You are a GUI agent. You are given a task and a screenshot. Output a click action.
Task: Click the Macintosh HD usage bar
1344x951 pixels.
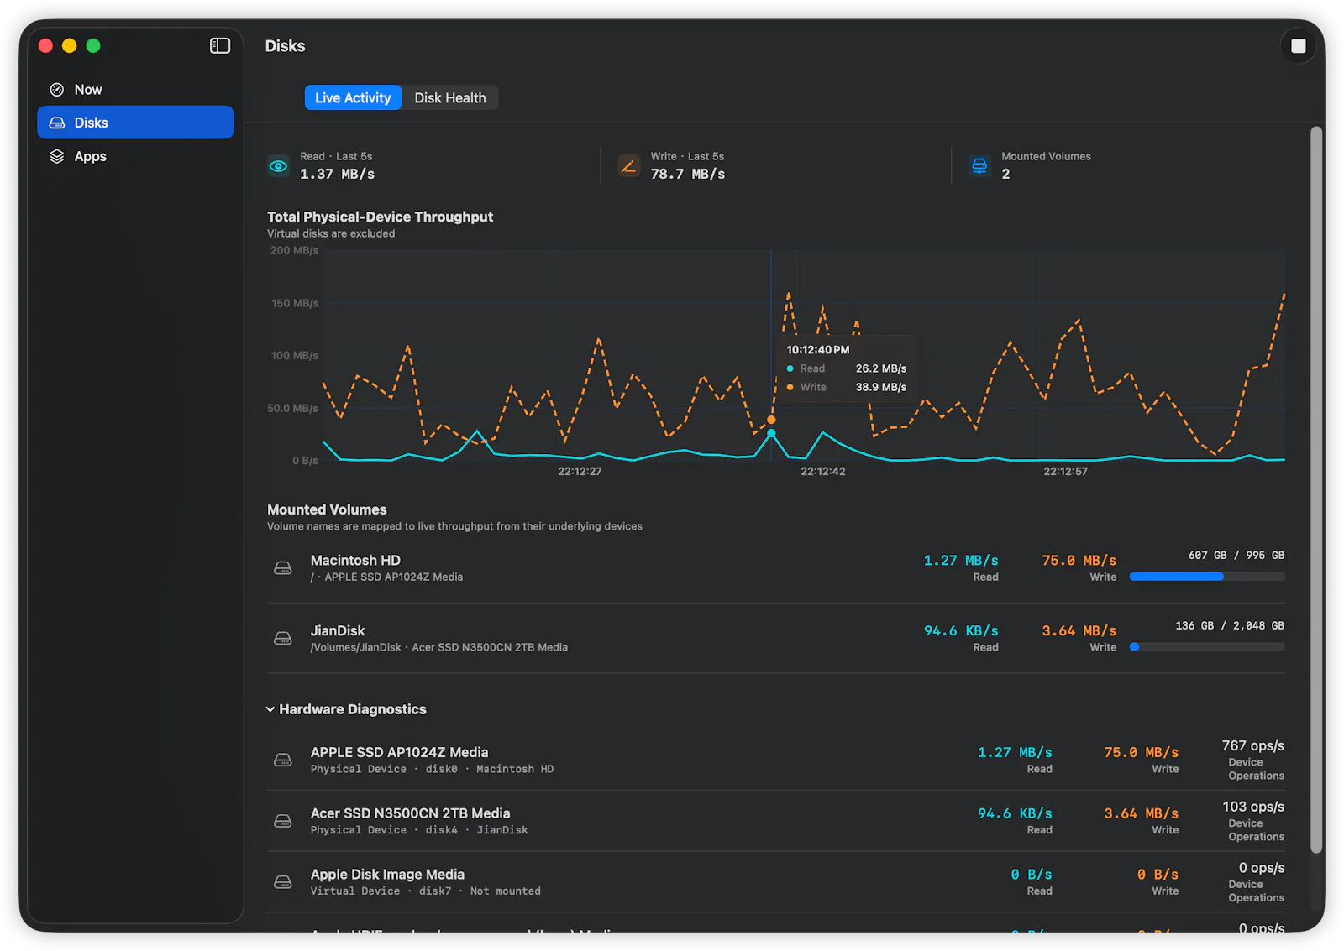(x=1207, y=577)
